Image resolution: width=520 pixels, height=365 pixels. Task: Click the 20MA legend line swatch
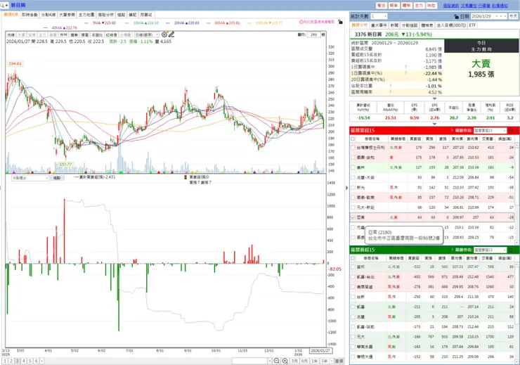167,23
